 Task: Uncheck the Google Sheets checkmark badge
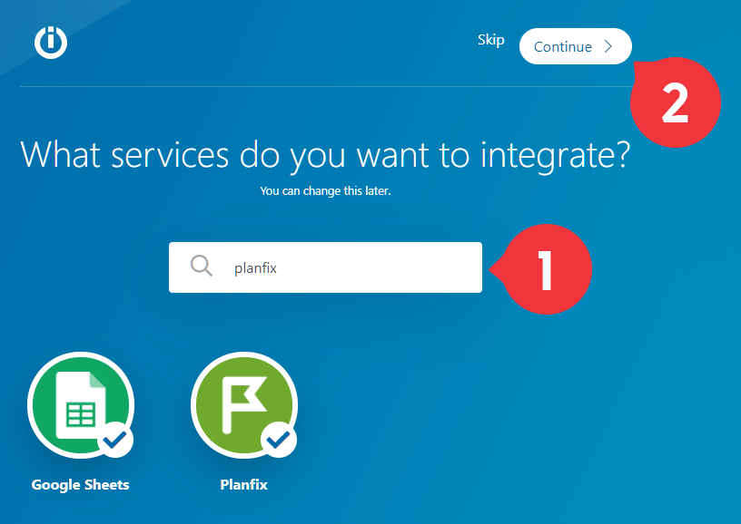point(115,440)
